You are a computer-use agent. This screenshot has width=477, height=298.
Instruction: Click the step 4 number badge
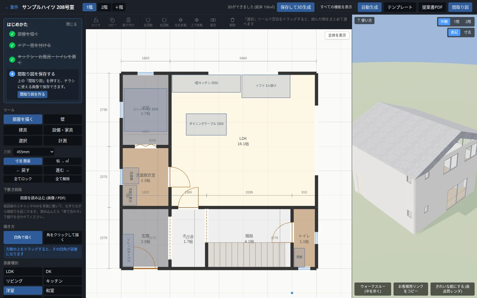(12, 74)
